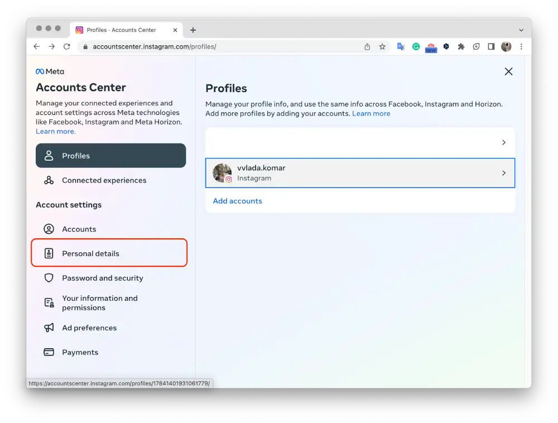Open the vvlada.komar Instagram profile
This screenshot has height=423, width=558.
[360, 173]
